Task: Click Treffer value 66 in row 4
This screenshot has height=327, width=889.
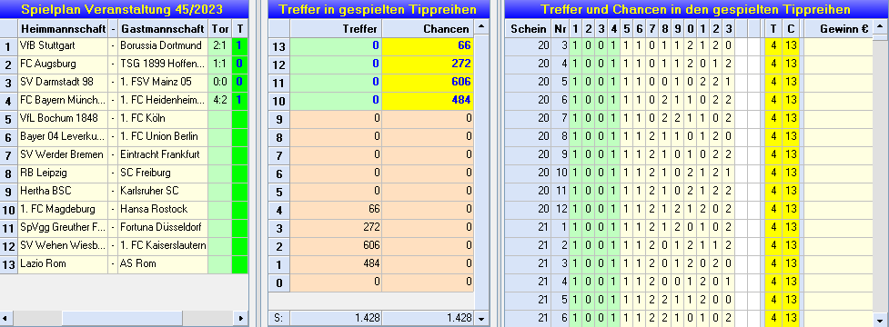Action: pyautogui.click(x=336, y=209)
